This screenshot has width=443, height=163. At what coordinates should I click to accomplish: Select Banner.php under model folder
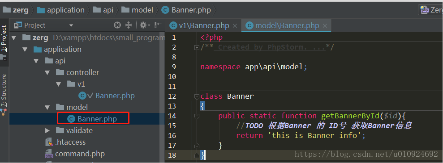click(x=97, y=119)
